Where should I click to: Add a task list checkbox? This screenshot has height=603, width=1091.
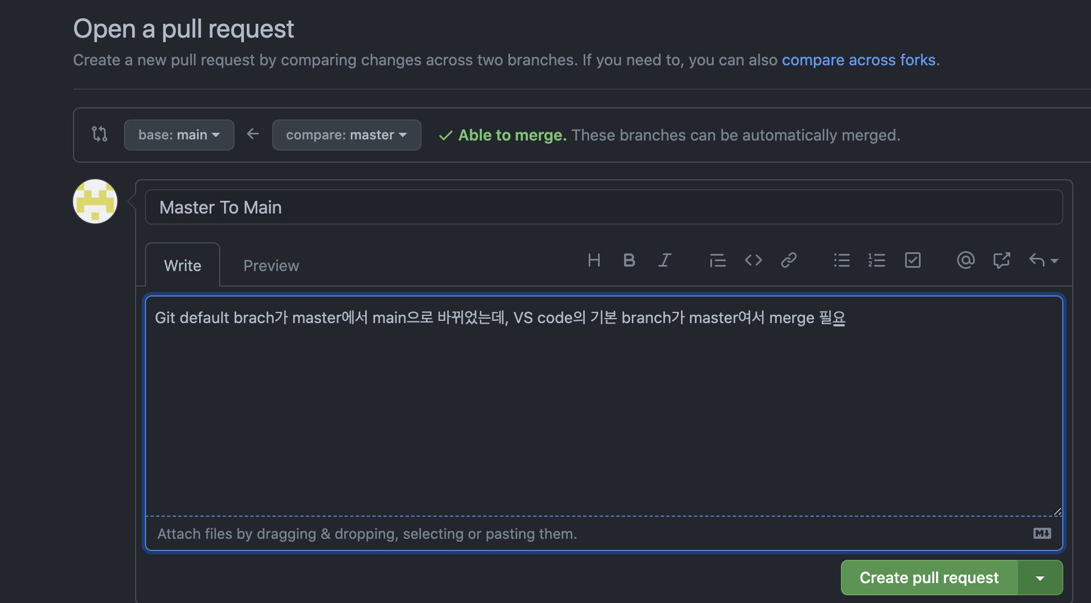tap(912, 260)
